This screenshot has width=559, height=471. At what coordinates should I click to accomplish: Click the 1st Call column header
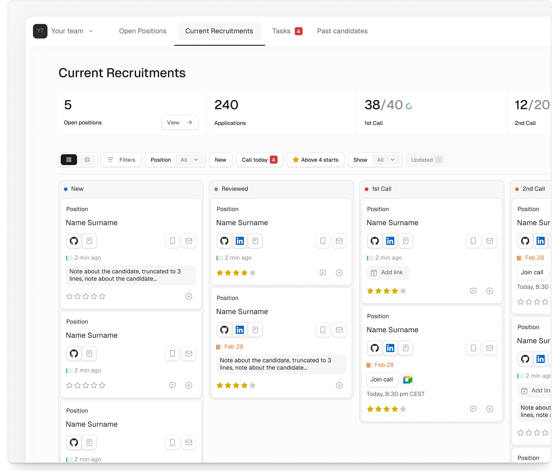(432, 189)
